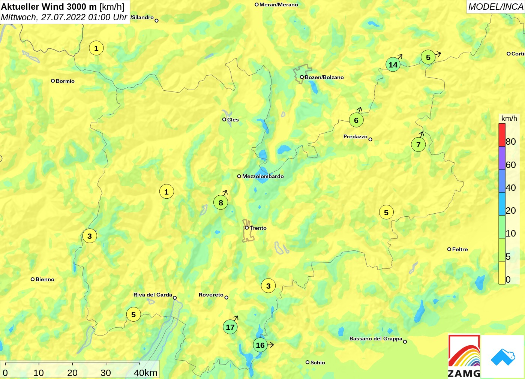Click the Trento city dot
525x379 pixels.
(x=247, y=228)
